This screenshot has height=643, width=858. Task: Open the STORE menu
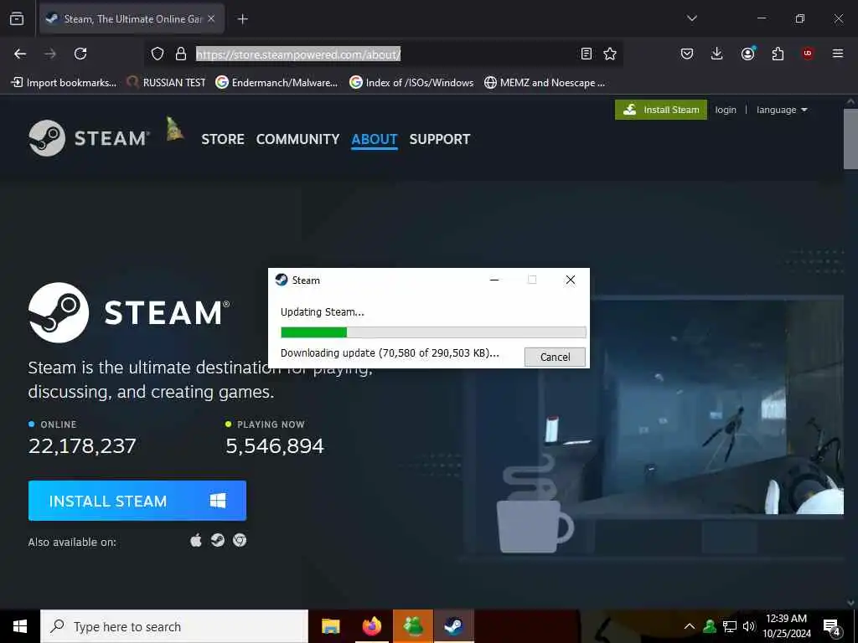(223, 139)
